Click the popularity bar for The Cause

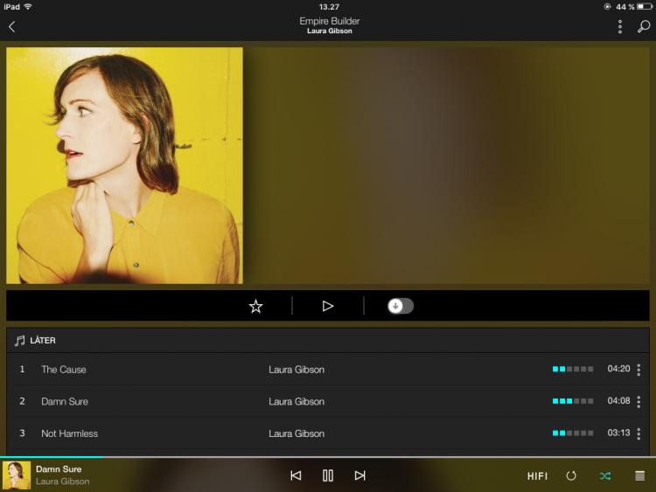[x=573, y=369]
